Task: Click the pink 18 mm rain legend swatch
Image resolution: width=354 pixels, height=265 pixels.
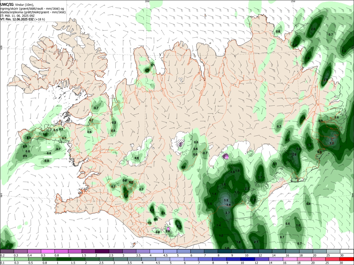Action: [304, 259]
